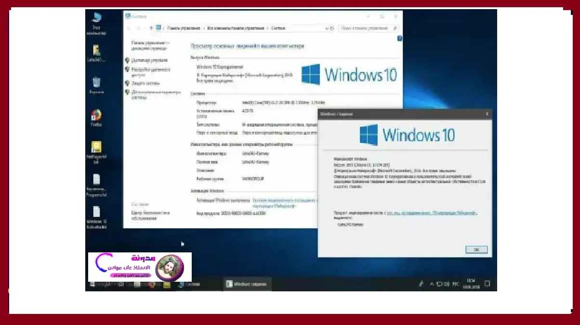Click the РУС language indicator

(x=455, y=284)
